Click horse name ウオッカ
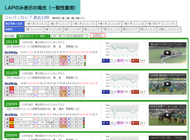Viewport: 190px width, 140px height. pyautogui.click(x=18, y=119)
